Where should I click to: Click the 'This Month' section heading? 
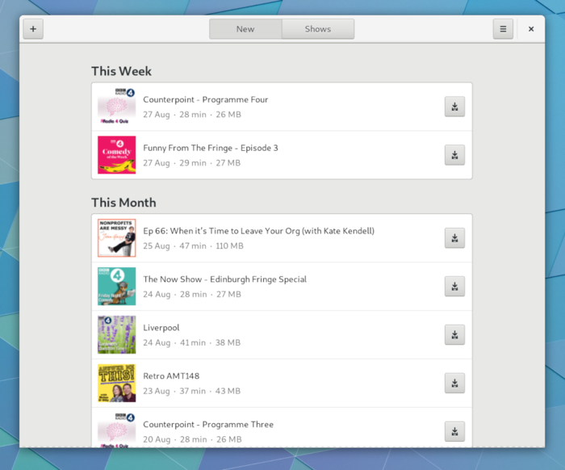[x=123, y=203]
